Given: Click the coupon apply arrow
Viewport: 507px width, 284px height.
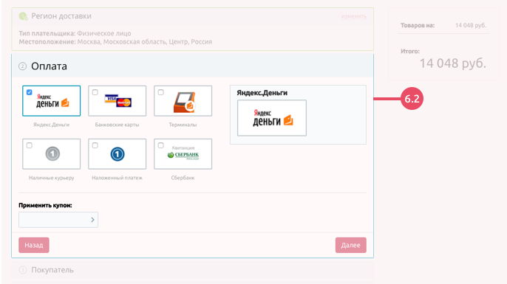Looking at the screenshot, I should pos(92,220).
